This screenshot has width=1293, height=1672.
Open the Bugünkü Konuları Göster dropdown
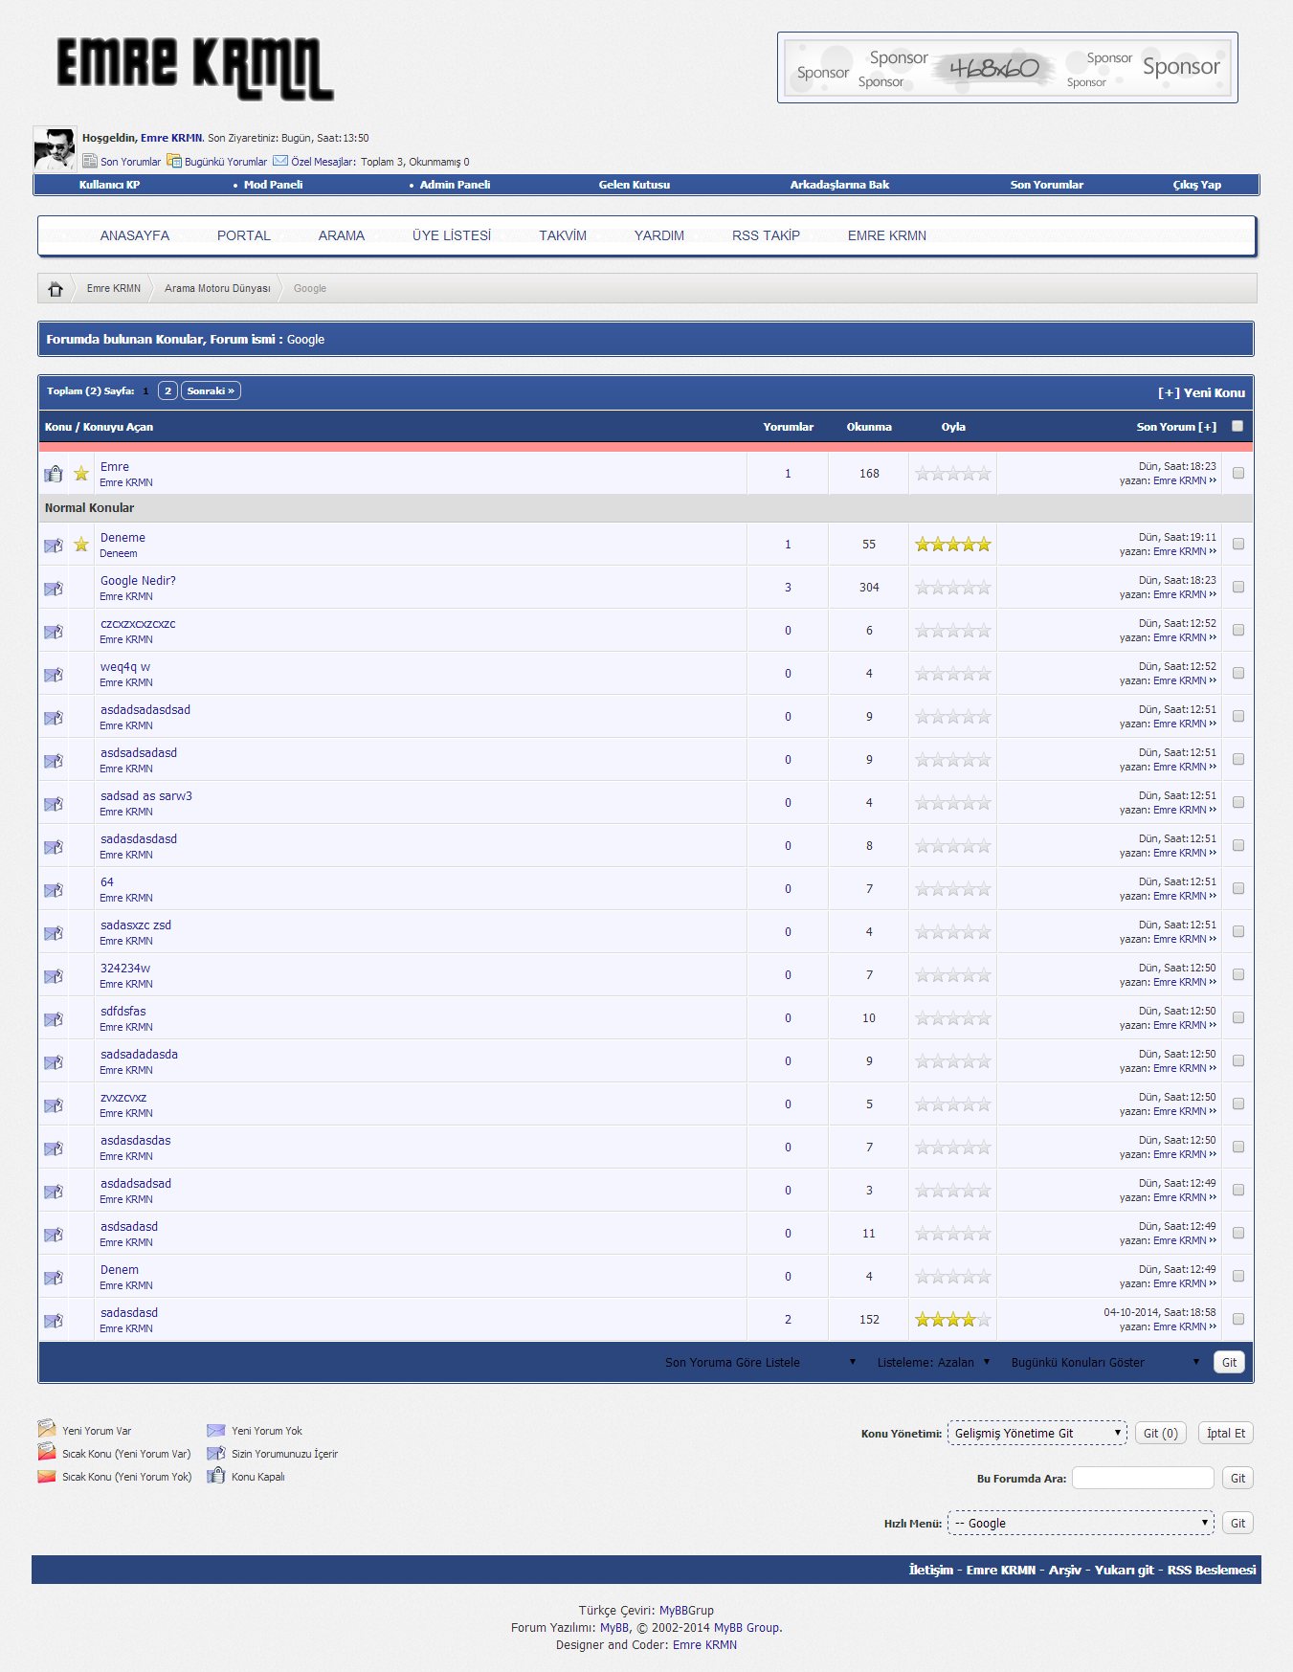tap(1104, 1362)
